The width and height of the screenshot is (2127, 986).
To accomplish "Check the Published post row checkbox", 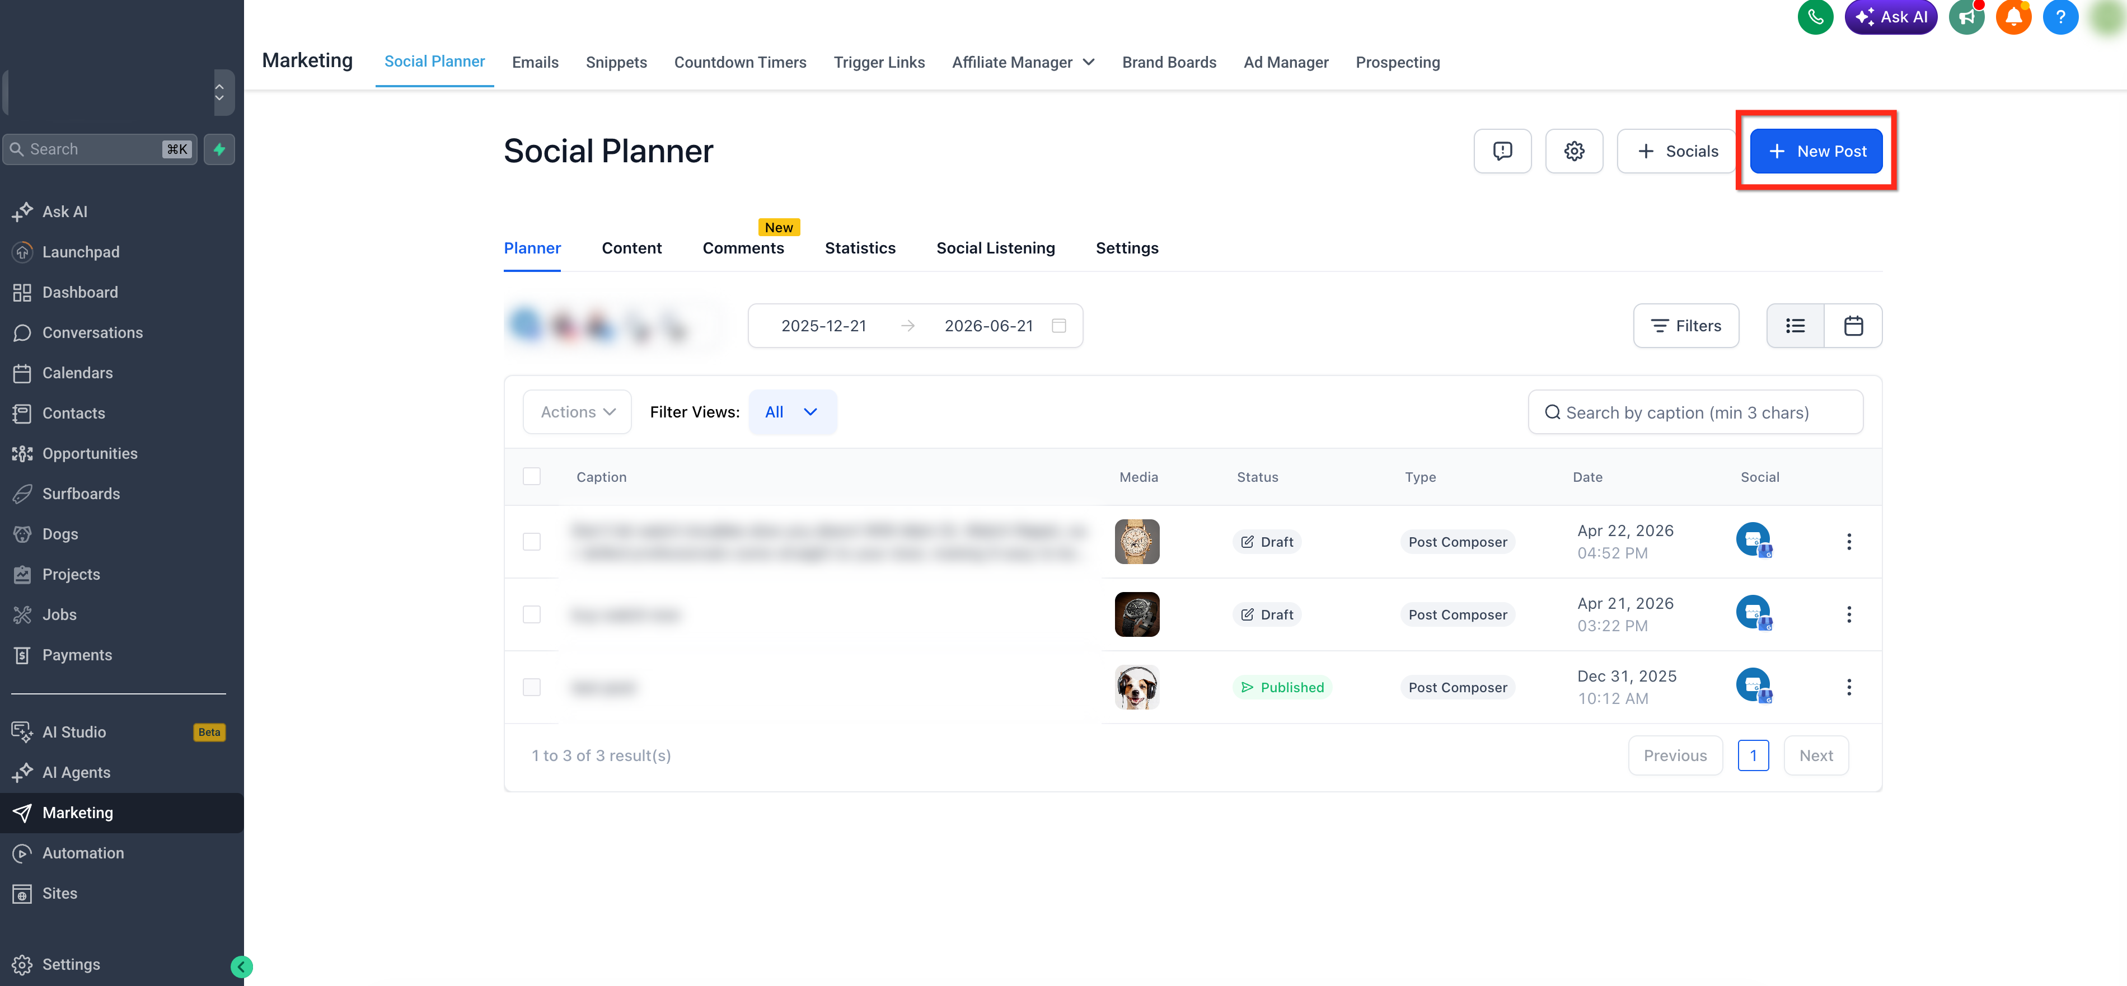I will (x=532, y=687).
